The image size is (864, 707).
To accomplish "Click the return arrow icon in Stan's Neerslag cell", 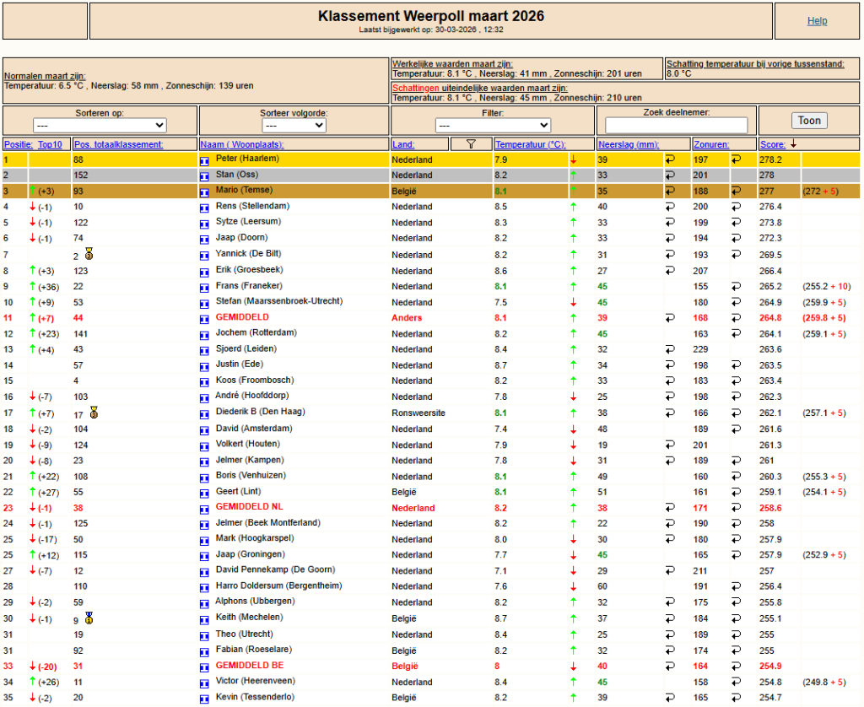I will point(670,175).
